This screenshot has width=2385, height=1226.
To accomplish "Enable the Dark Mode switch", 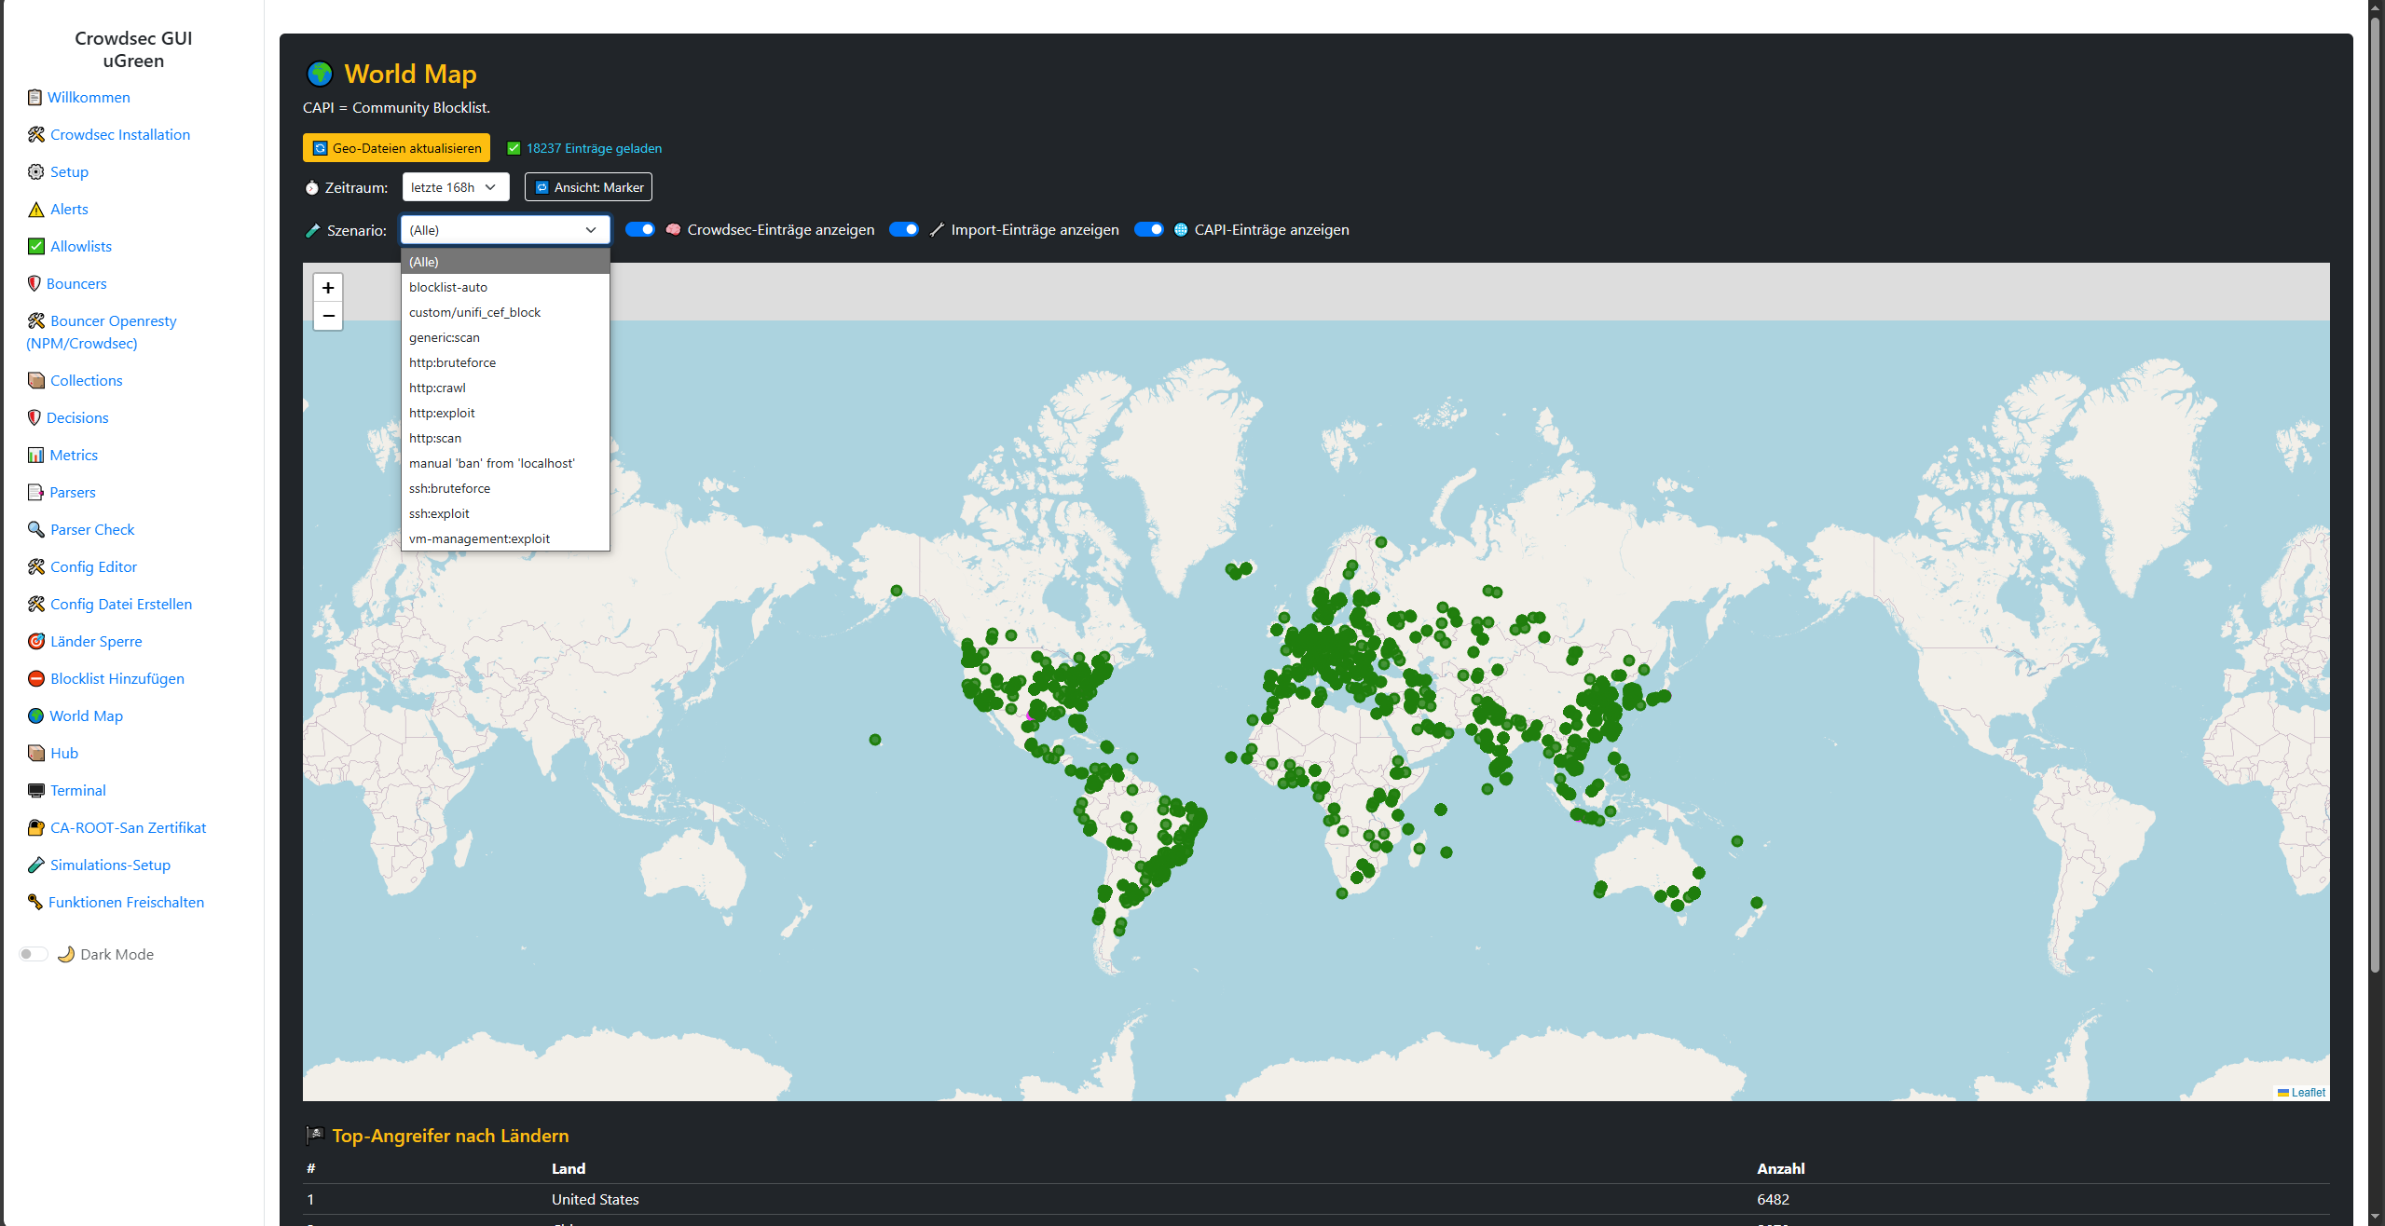I will [34, 954].
